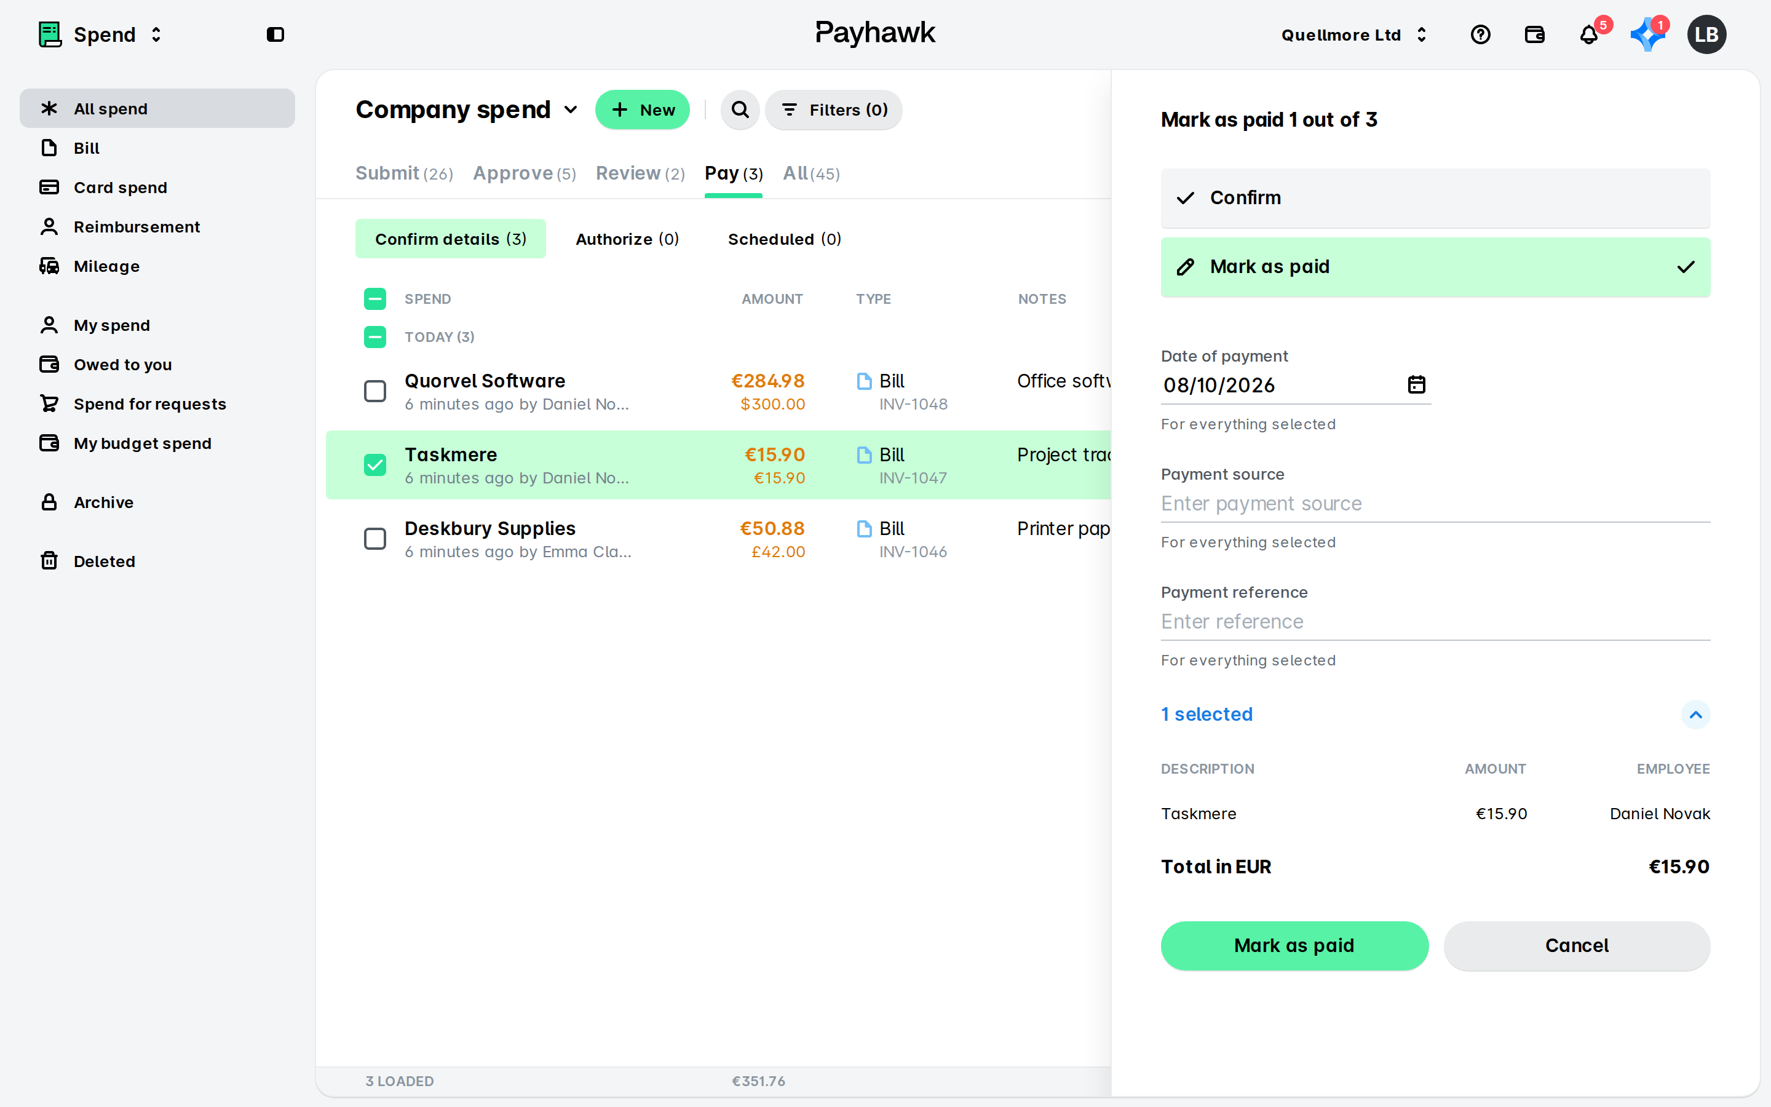Click the New button

(x=642, y=110)
